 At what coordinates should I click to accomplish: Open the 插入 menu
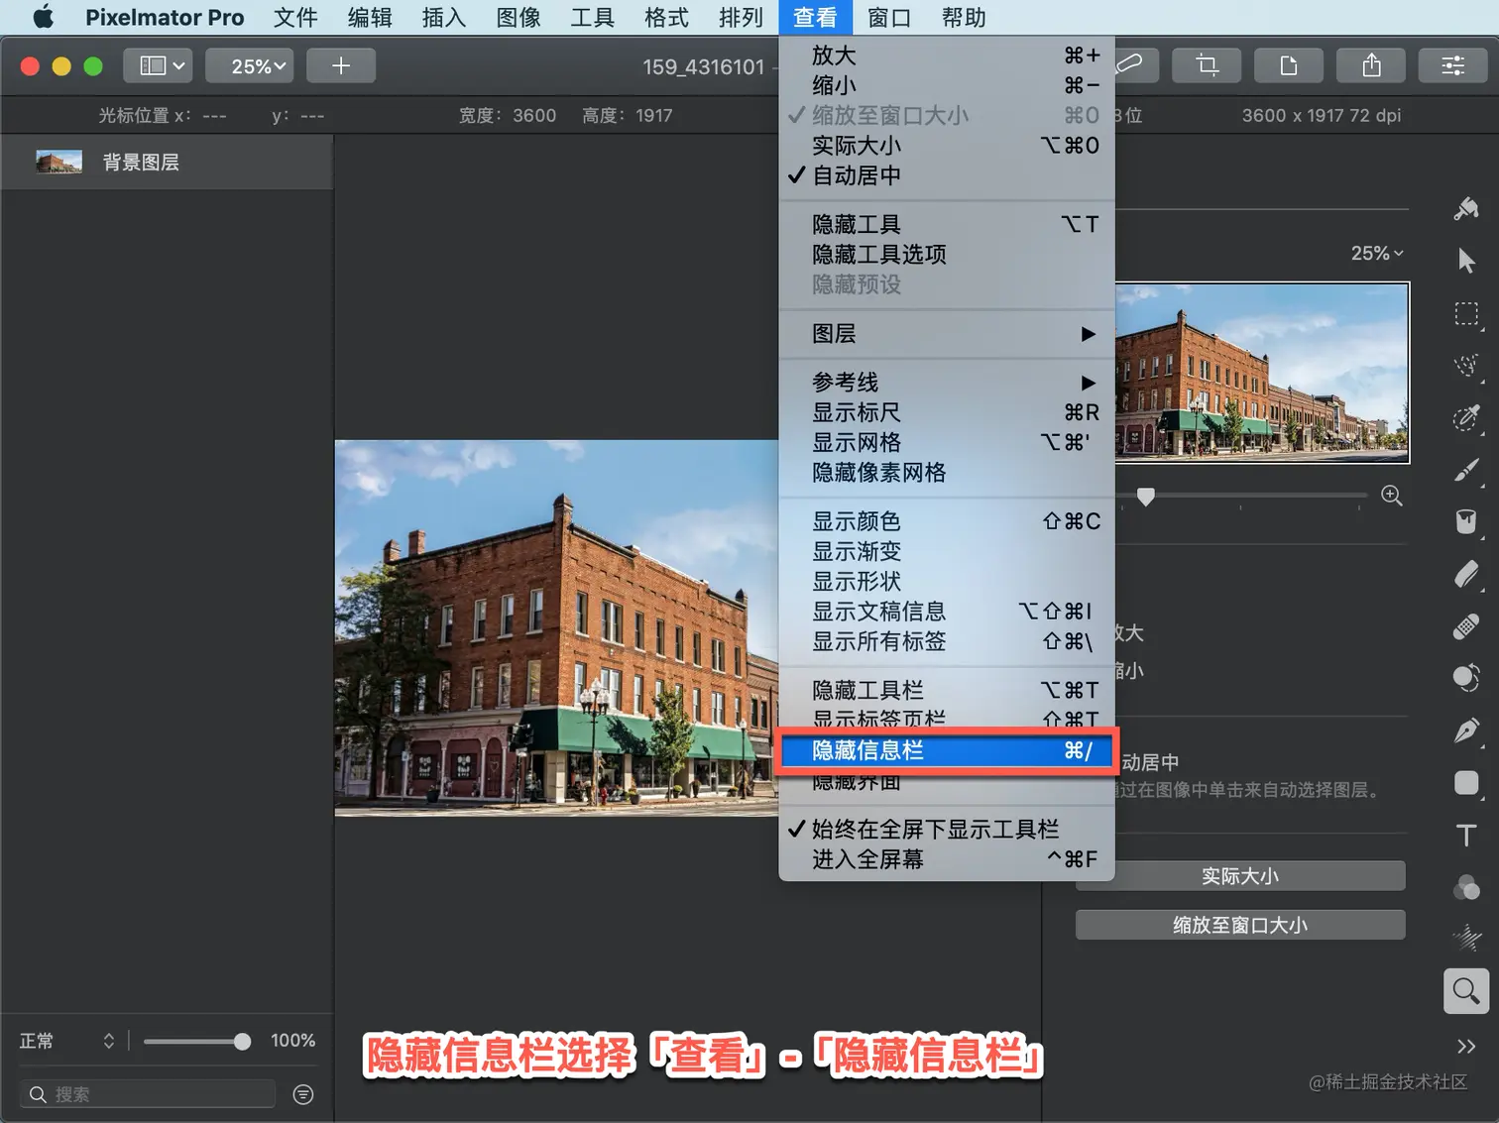point(444,17)
